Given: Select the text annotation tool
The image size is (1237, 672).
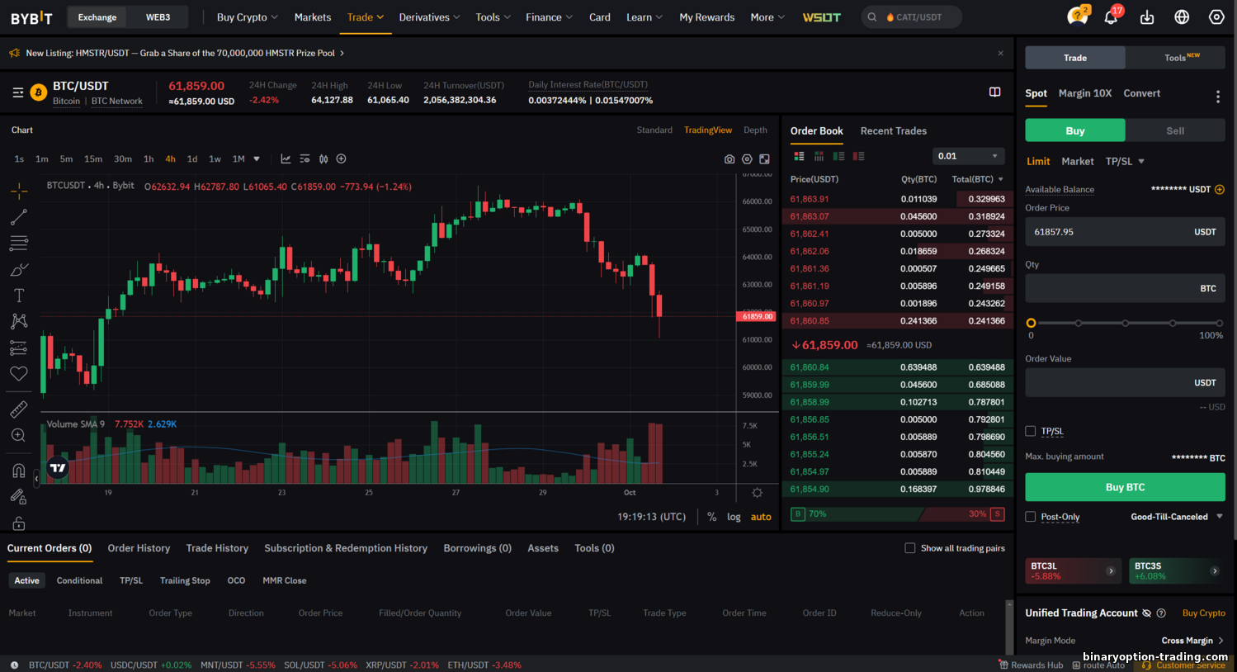Looking at the screenshot, I should coord(19,296).
